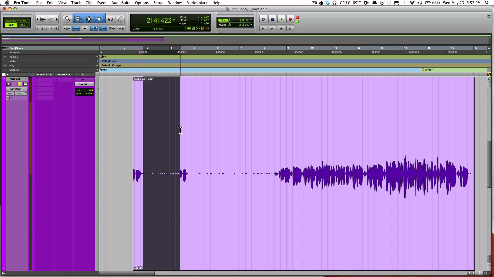Select the Trim tool icon
Screen dimensions: 494x277
pyautogui.click(x=78, y=19)
